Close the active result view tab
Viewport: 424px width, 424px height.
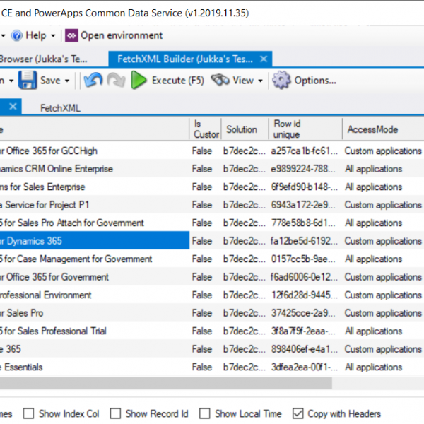point(13,106)
